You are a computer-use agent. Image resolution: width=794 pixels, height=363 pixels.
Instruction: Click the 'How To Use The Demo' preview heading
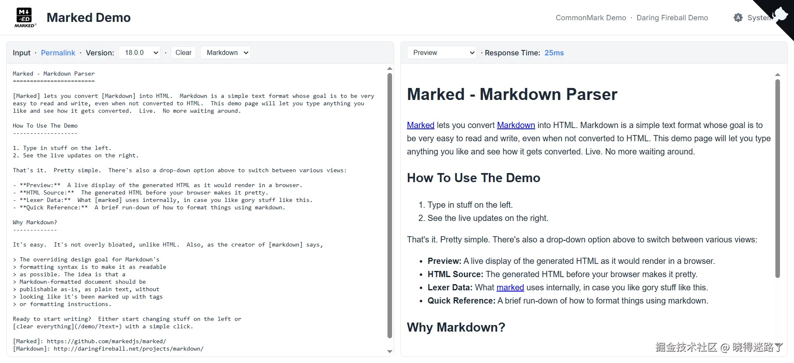(x=474, y=178)
